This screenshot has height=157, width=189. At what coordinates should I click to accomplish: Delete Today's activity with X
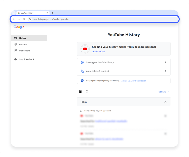pos(165,102)
